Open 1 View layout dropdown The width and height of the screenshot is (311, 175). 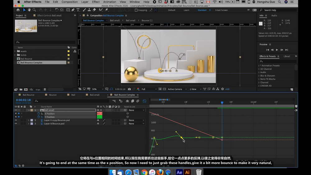[195, 89]
